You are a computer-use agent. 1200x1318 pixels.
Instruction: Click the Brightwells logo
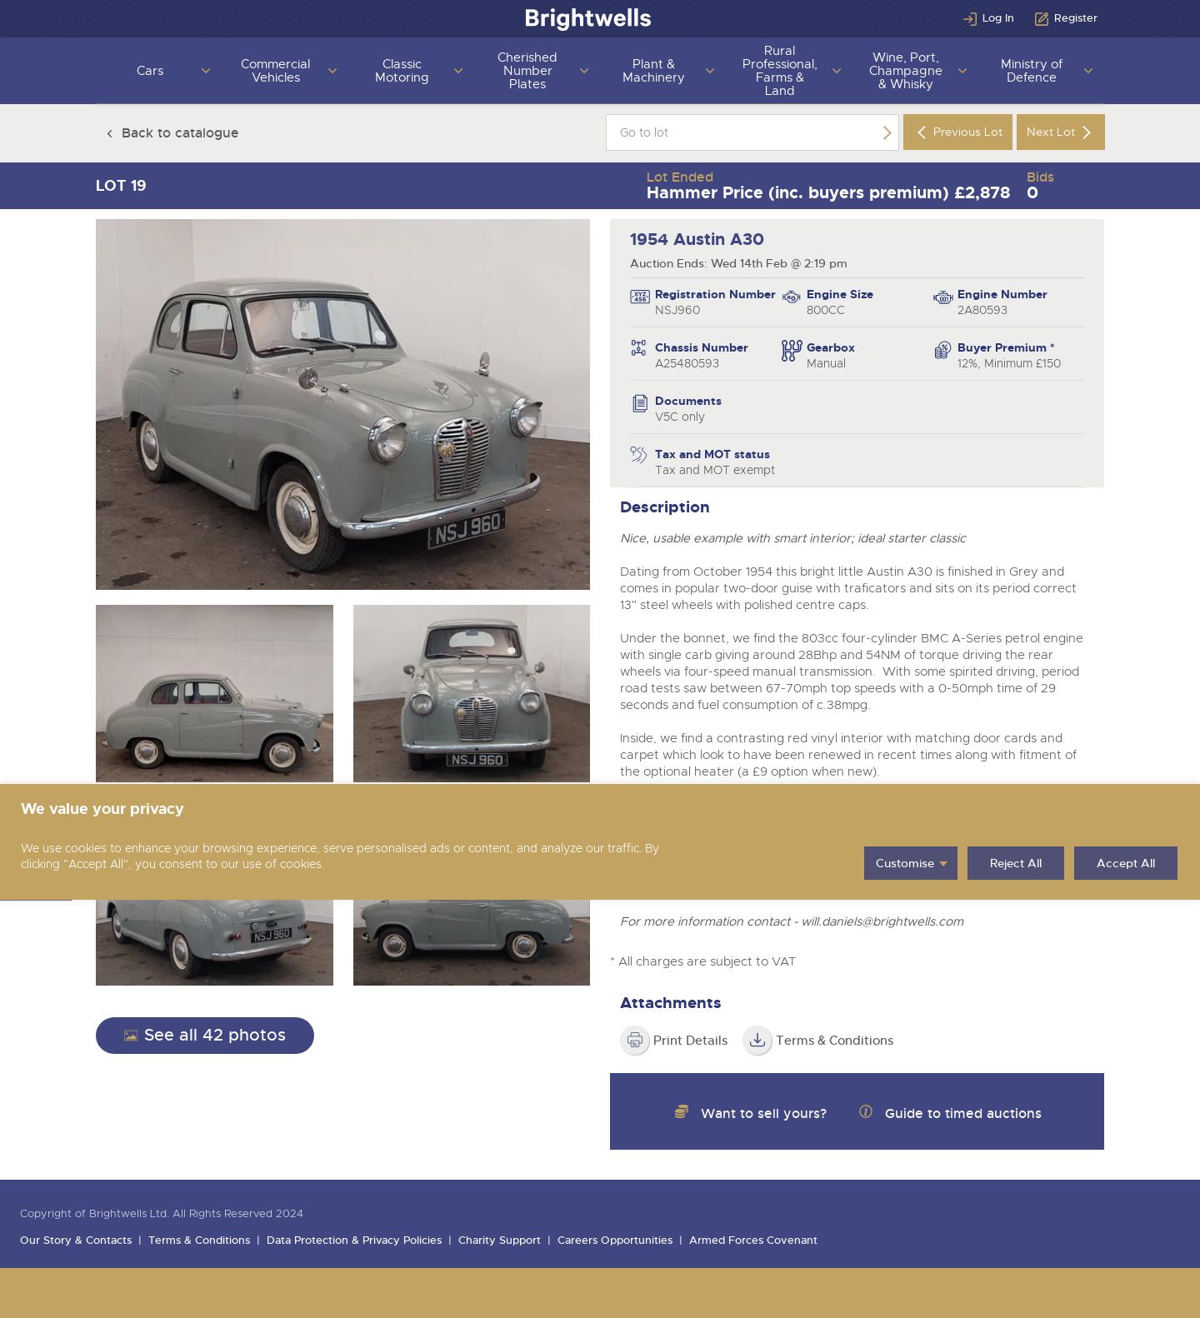[588, 18]
